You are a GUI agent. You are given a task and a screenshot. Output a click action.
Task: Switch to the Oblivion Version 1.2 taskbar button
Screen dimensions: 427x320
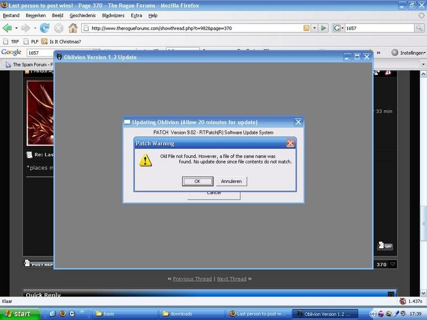click(325, 314)
